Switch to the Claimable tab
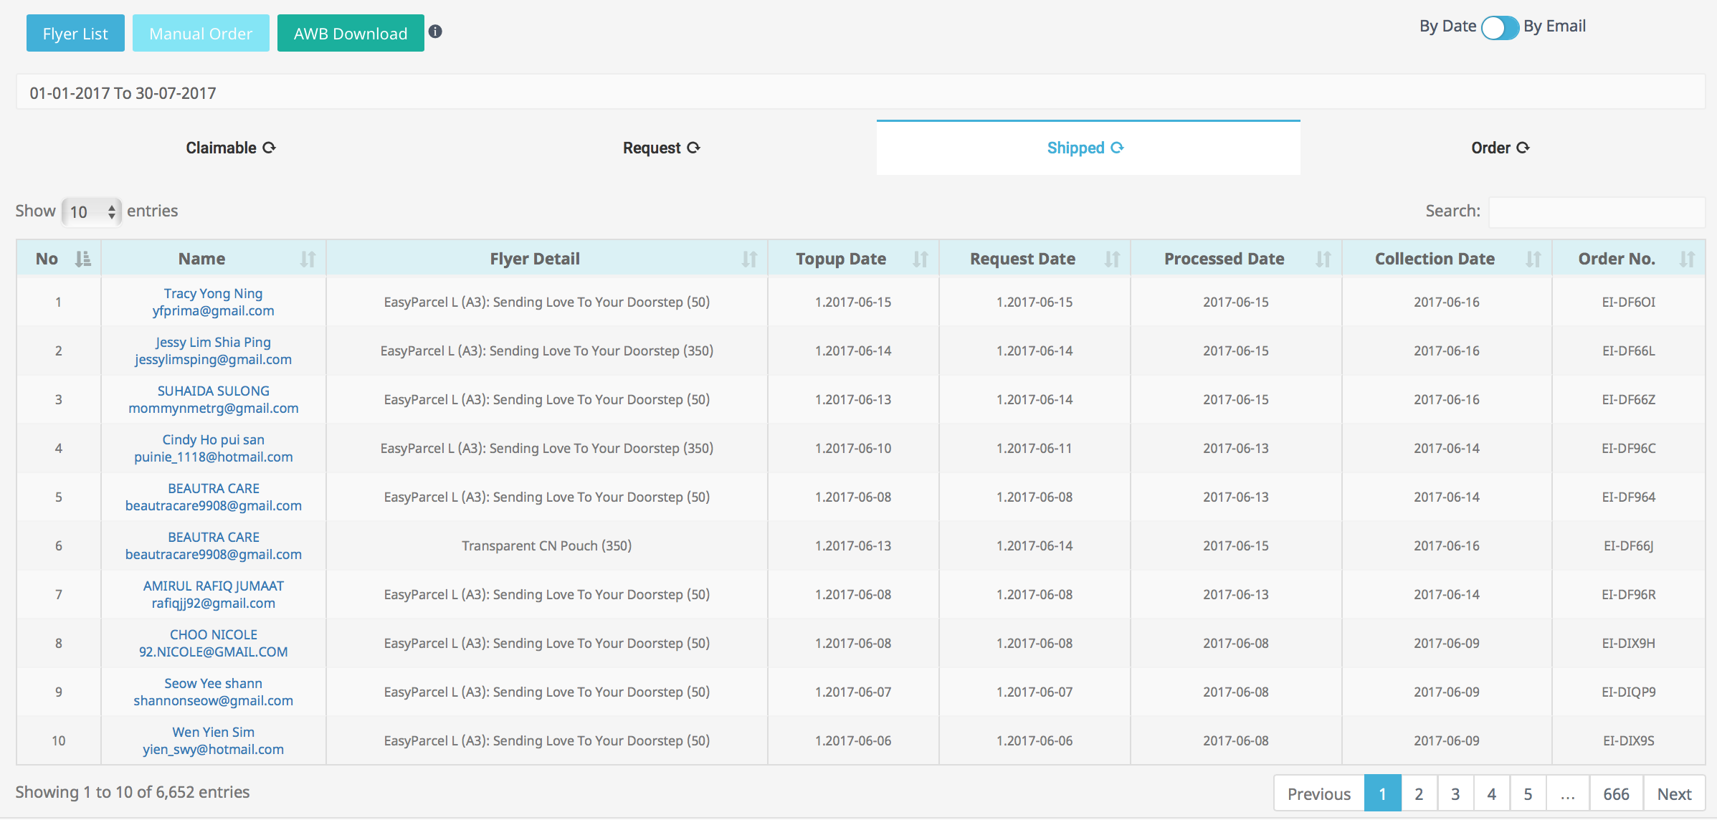Image resolution: width=1717 pixels, height=820 pixels. [230, 148]
